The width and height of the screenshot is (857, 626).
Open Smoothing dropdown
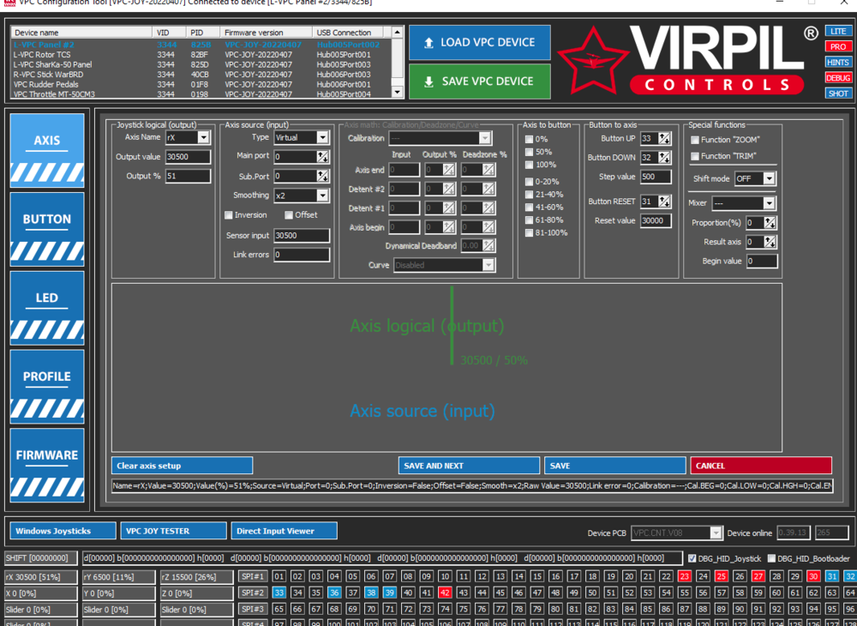tap(322, 196)
